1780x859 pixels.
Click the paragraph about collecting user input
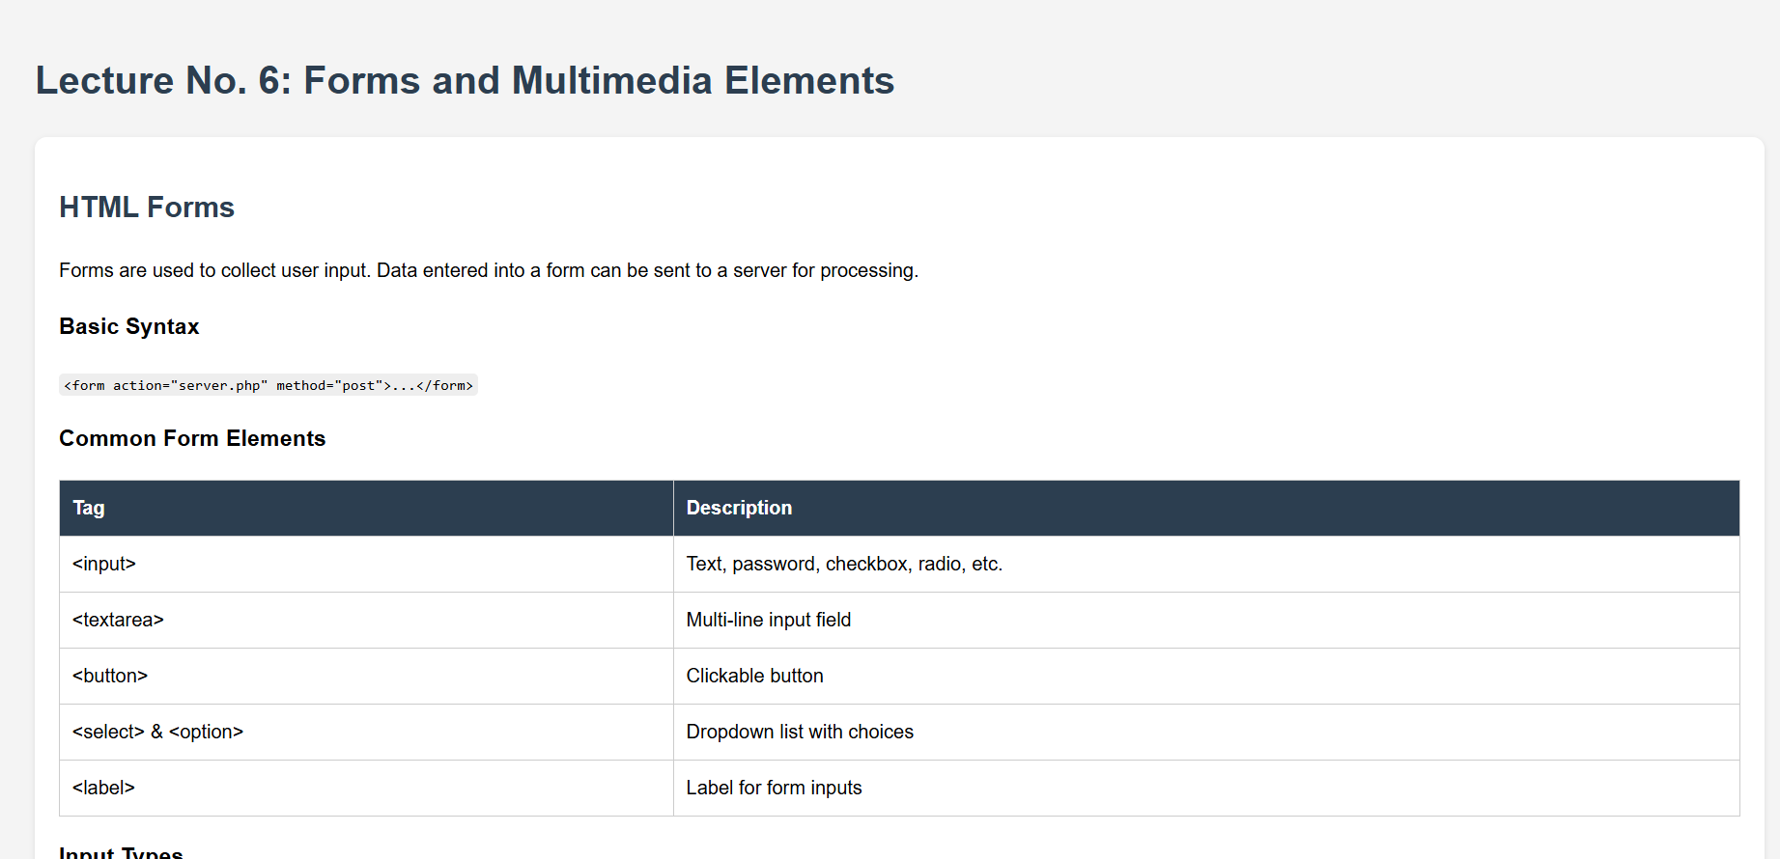click(488, 271)
